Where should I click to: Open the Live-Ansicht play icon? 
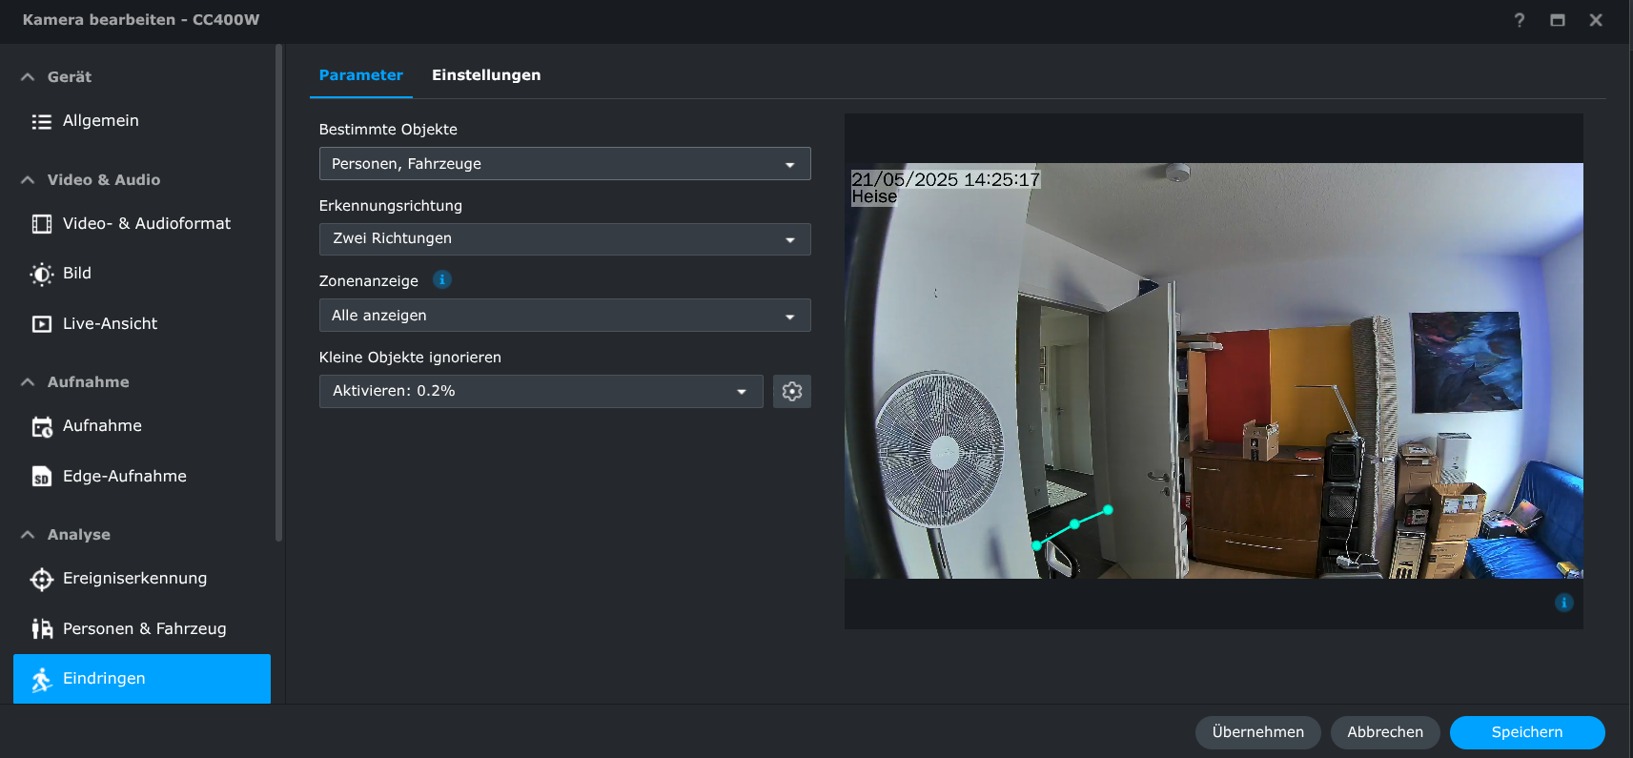coord(41,324)
